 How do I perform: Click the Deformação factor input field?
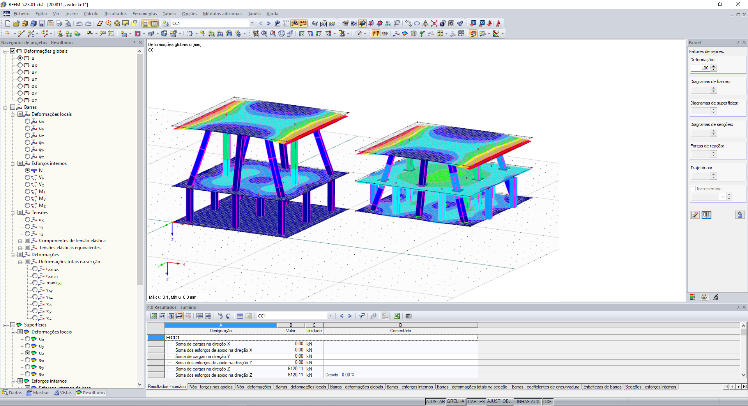700,68
